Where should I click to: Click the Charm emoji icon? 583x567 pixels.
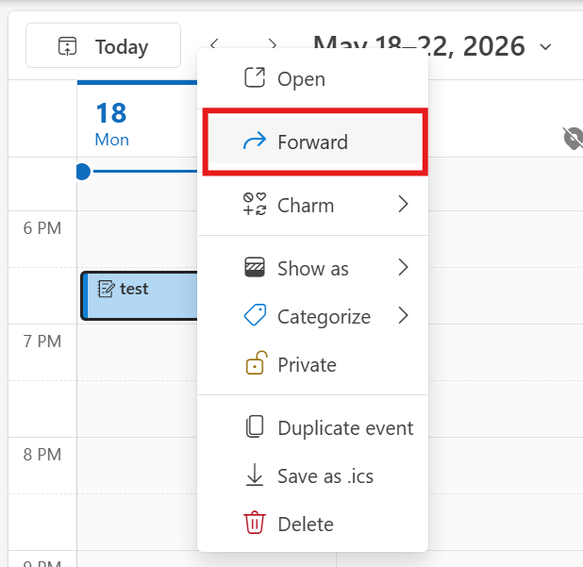click(255, 204)
